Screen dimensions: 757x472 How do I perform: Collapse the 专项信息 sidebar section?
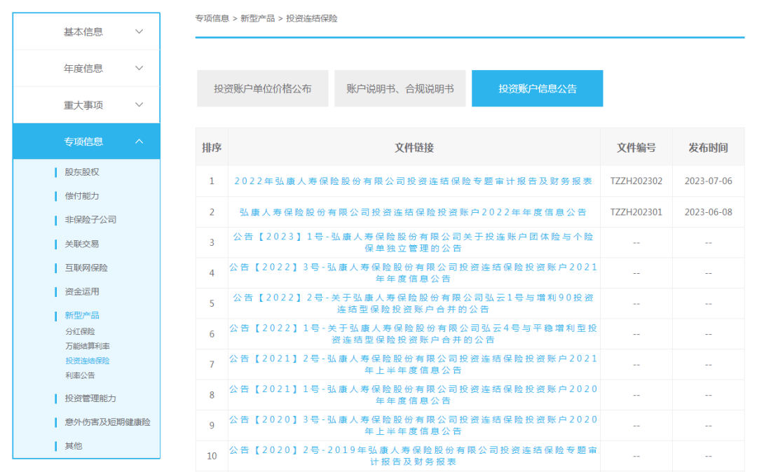(x=86, y=141)
